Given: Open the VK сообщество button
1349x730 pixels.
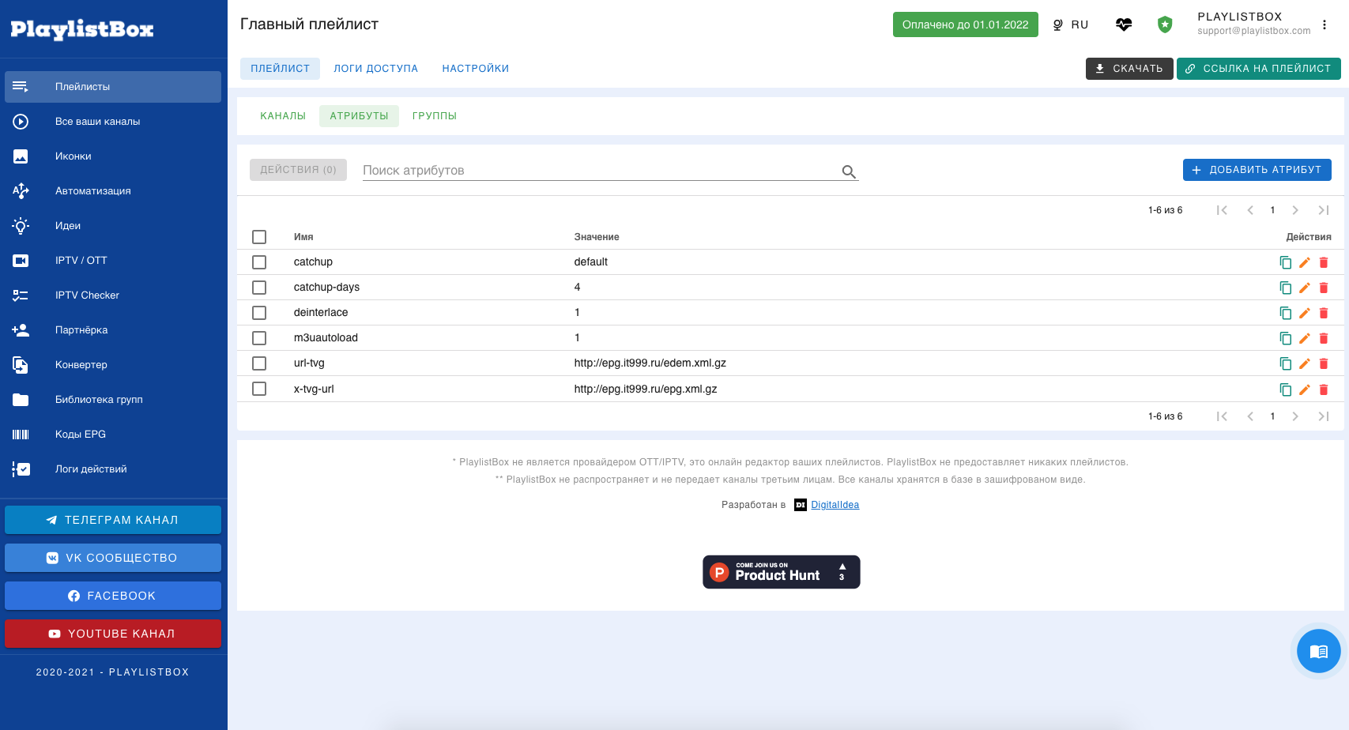Looking at the screenshot, I should (113, 558).
